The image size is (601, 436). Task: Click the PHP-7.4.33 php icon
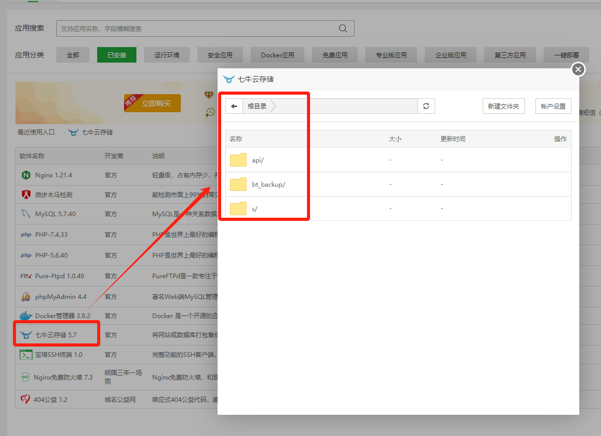coord(26,235)
